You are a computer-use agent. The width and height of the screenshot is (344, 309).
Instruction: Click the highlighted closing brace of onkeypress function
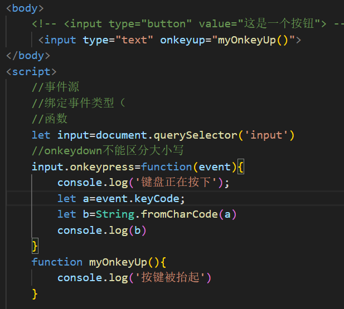[35, 246]
